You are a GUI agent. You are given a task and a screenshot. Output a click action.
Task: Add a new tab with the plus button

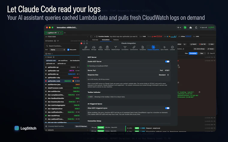coord(65,33)
